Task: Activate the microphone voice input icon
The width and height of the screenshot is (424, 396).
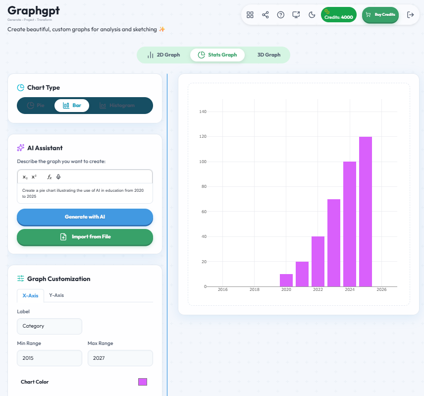Action: click(58, 176)
